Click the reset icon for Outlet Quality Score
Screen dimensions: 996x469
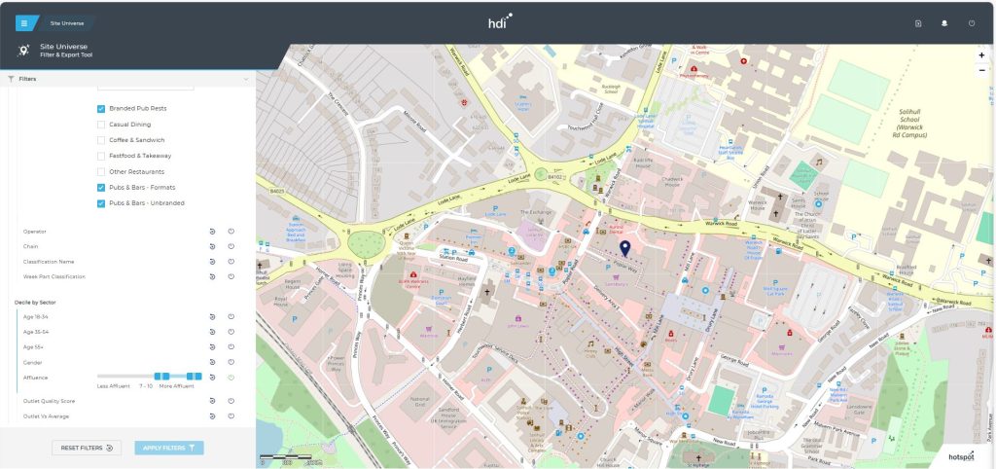[212, 401]
